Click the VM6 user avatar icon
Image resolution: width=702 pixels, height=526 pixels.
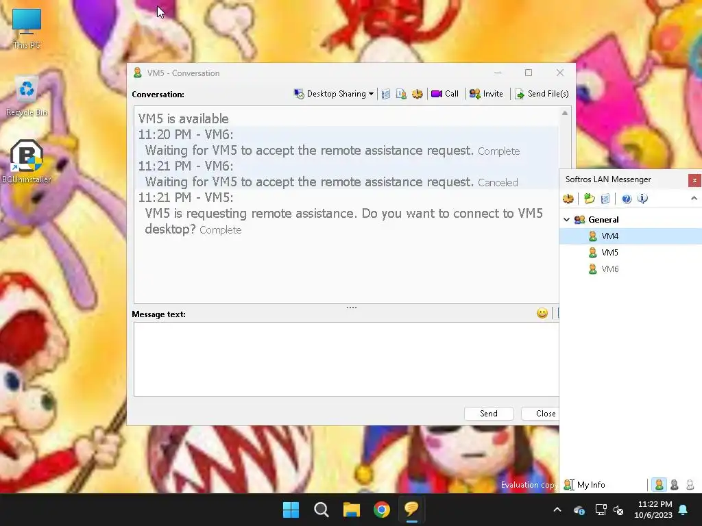(593, 269)
